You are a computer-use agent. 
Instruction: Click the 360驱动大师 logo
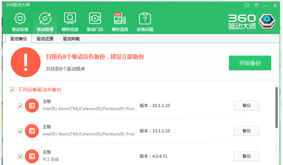[252, 22]
